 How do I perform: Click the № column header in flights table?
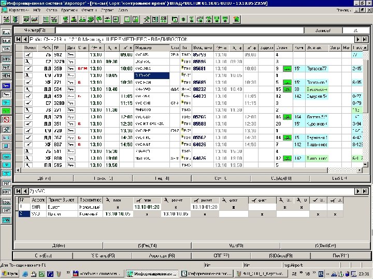tap(59, 48)
